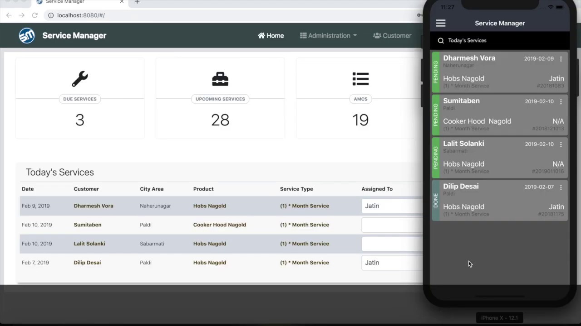Open the Assigned To dropdown for Sumitaben

pyautogui.click(x=392, y=225)
